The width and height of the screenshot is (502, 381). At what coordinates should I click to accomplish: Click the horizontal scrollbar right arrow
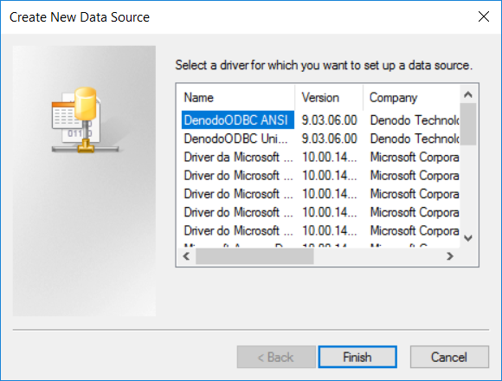click(x=450, y=256)
